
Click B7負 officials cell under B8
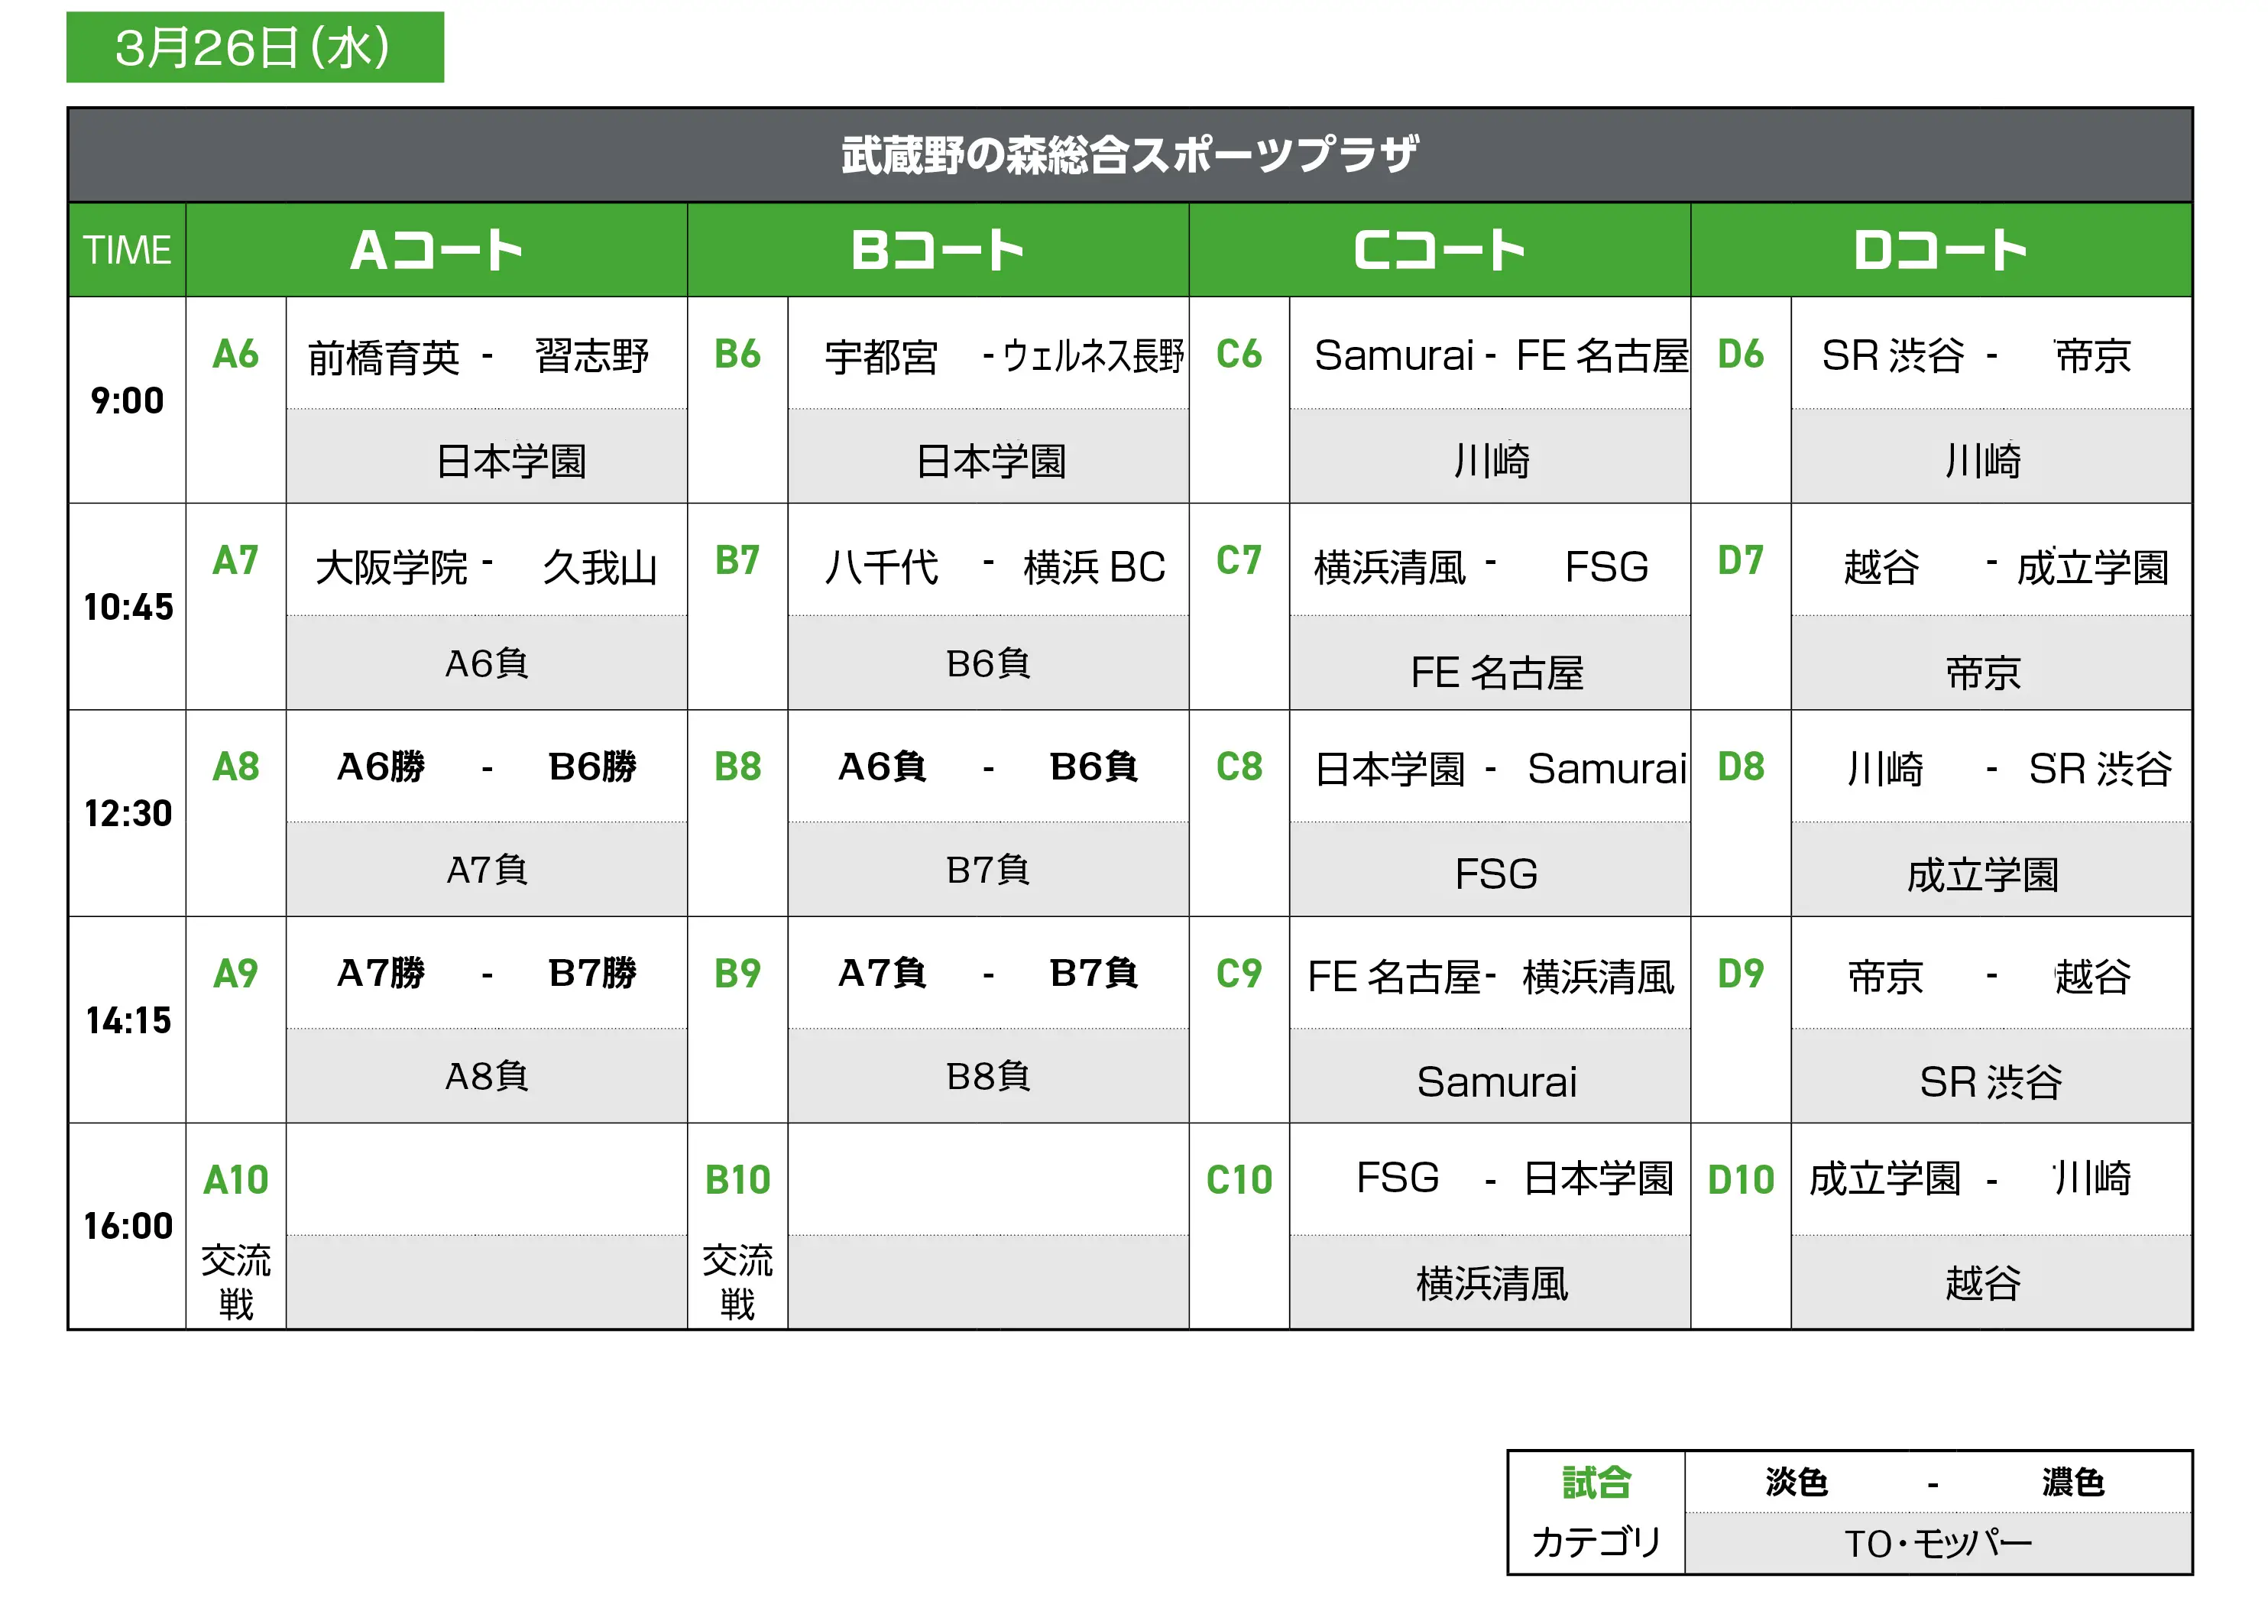pos(988,869)
